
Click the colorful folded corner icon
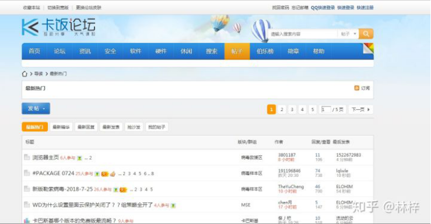pos(369,48)
